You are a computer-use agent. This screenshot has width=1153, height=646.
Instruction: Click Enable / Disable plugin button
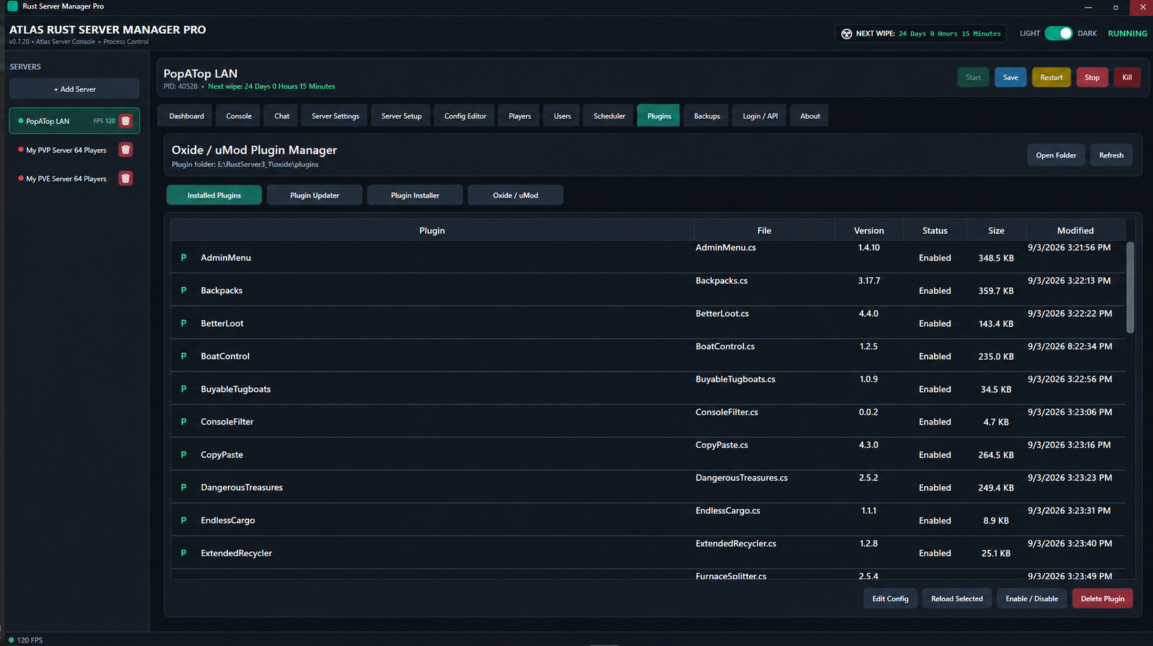(x=1032, y=599)
